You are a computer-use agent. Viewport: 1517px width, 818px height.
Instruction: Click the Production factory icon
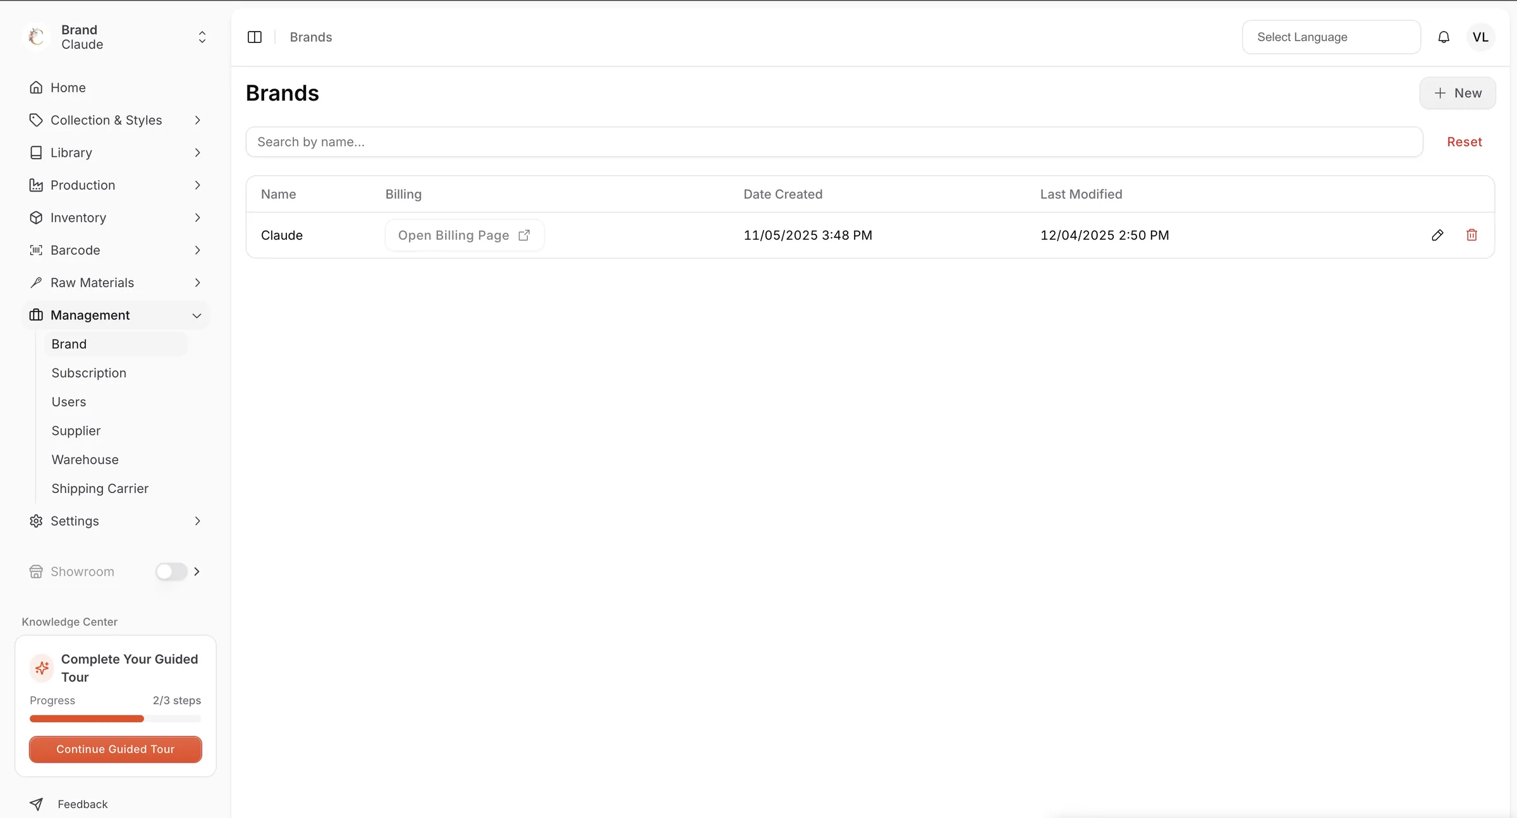click(36, 185)
